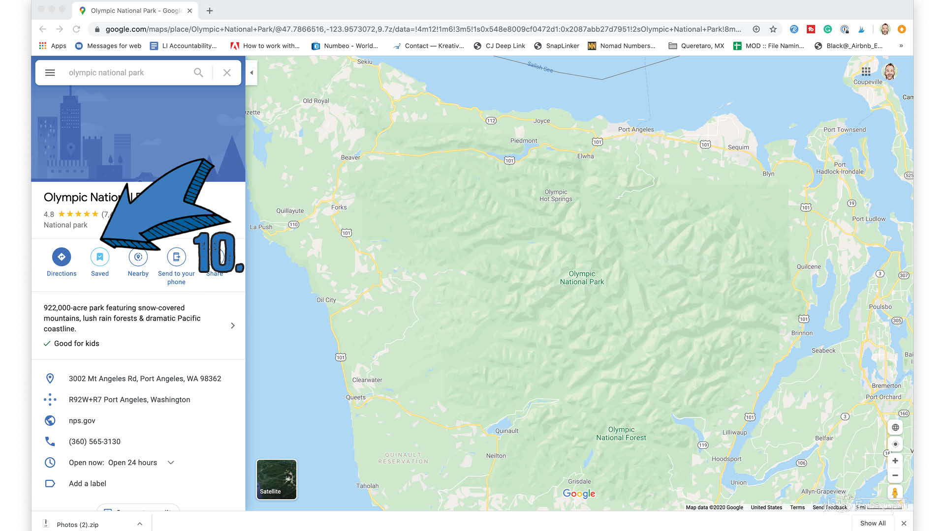Show your location button

(x=895, y=444)
